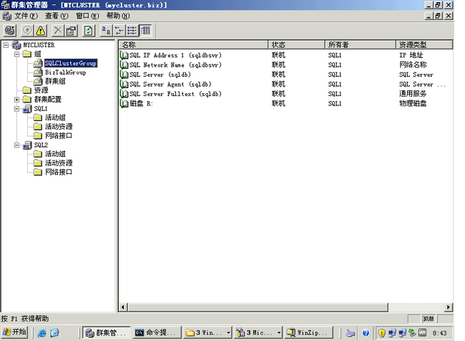The image size is (465, 341).
Task: Click the horizontal scrollbar right arrow
Action: pyautogui.click(x=448, y=307)
